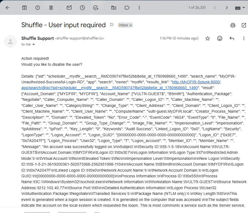248x213 pixels.
Task: Delete the email with trash icon
Action: pyautogui.click(x=51, y=8)
